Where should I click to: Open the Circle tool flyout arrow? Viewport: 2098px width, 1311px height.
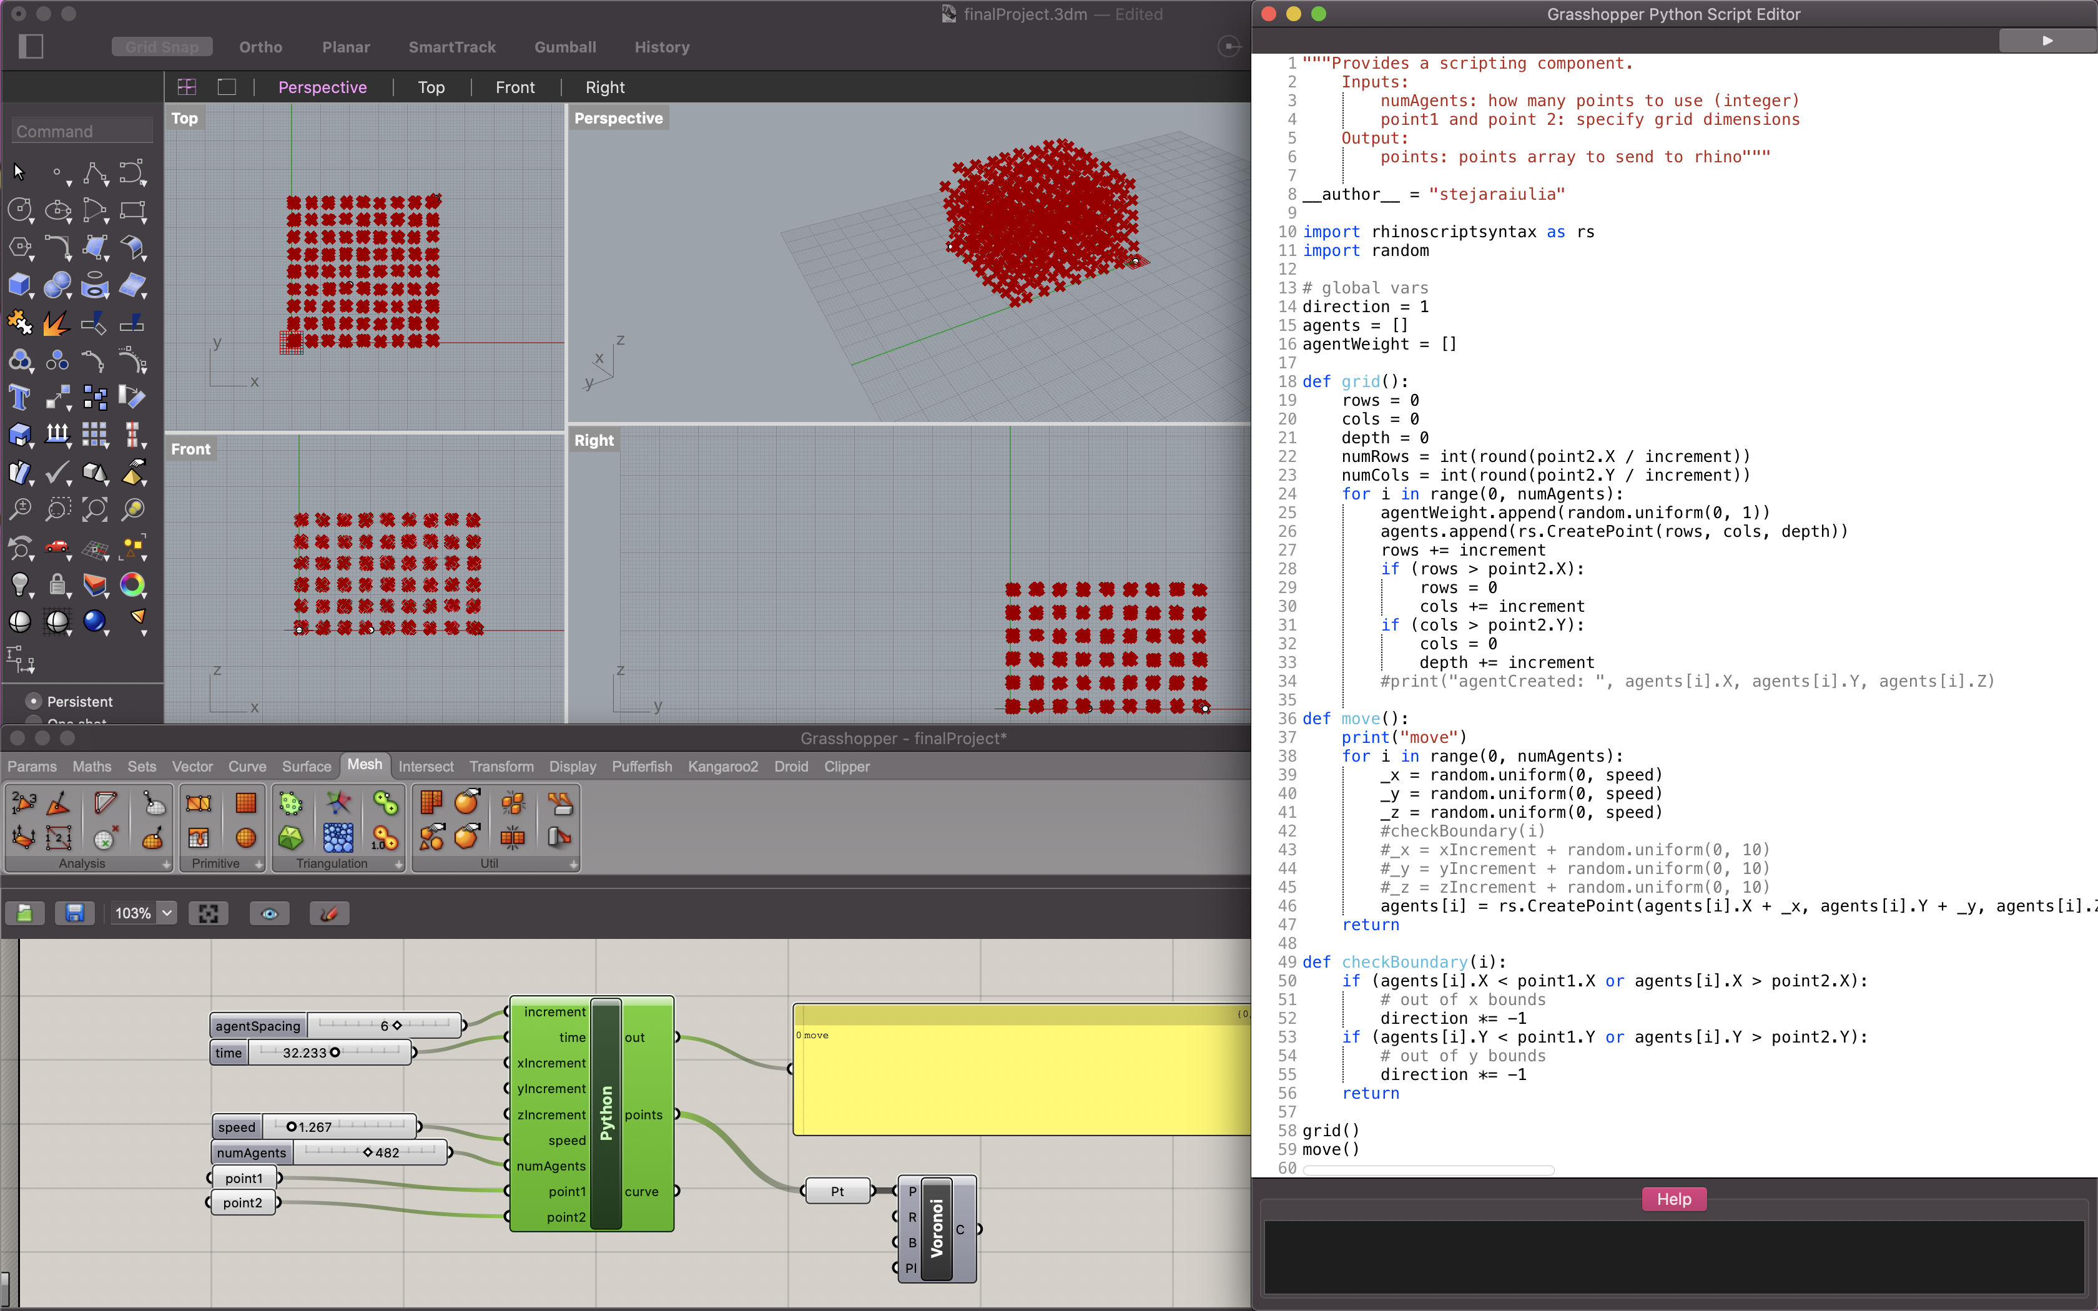(32, 222)
